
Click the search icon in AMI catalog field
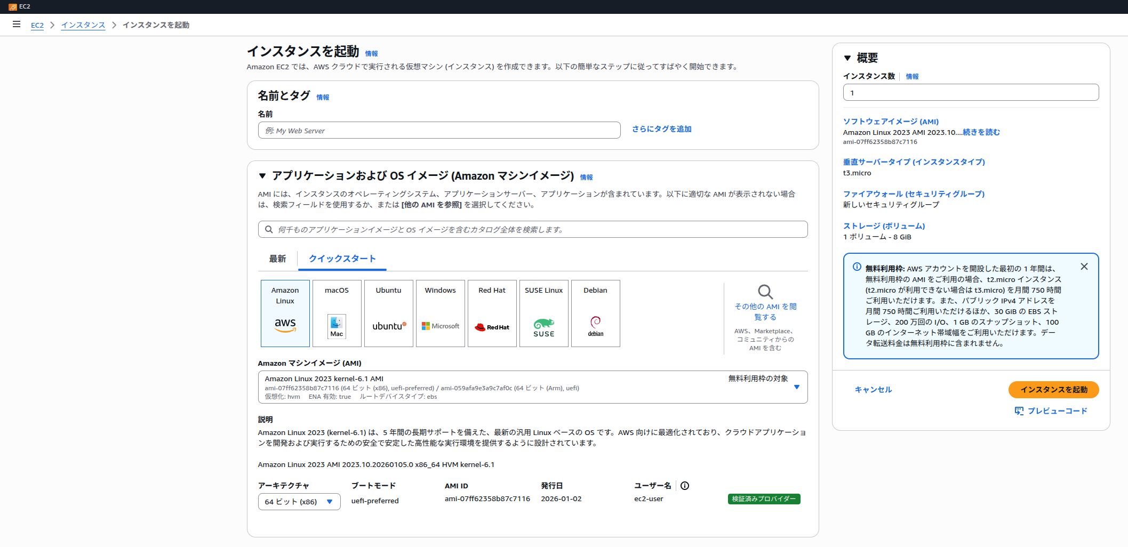pyautogui.click(x=269, y=229)
